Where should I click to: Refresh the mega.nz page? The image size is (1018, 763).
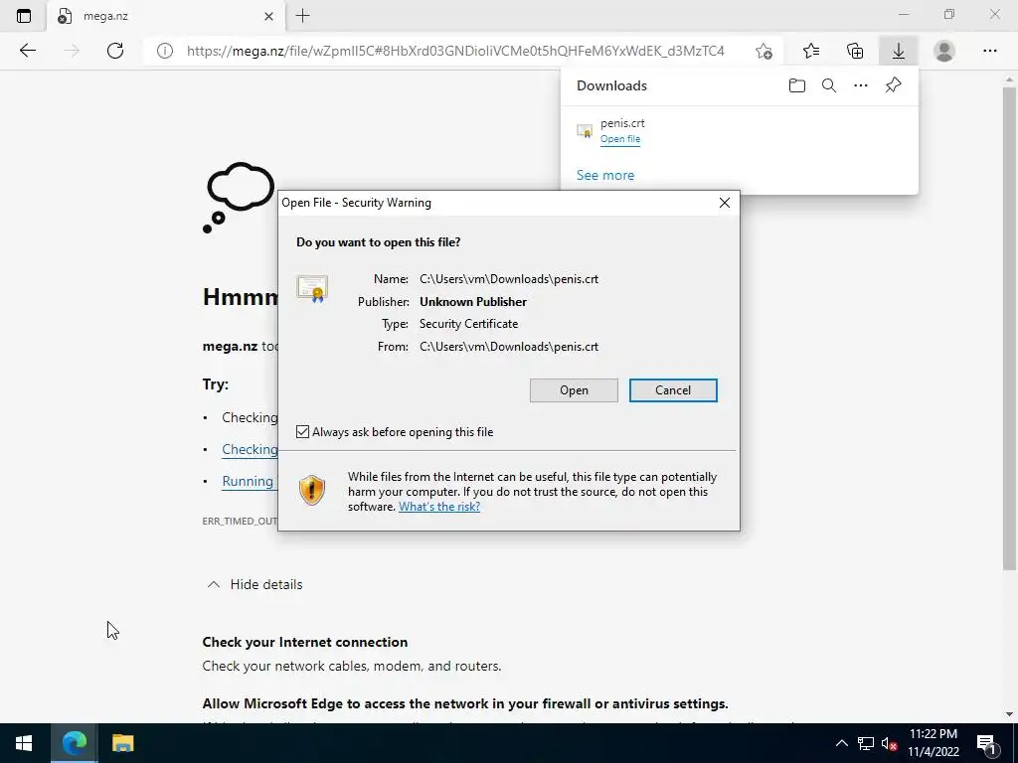click(115, 51)
